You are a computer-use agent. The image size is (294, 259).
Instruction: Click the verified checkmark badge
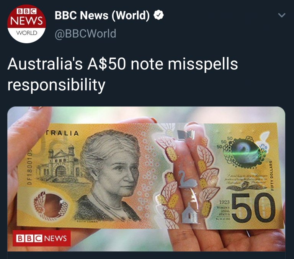(x=158, y=15)
